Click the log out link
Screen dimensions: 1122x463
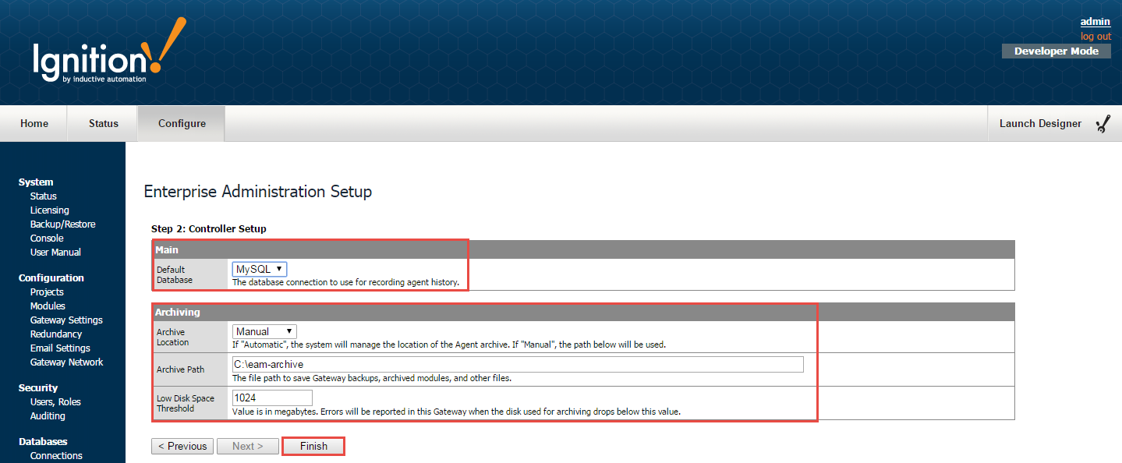click(1095, 37)
